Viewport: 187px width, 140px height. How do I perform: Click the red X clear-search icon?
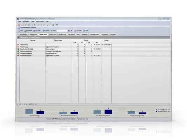point(72,31)
